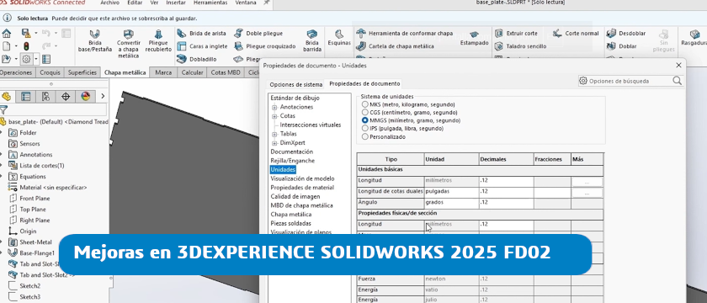The height and width of the screenshot is (303, 707).
Task: Select CGS (centímetro, gramo, segundo) option
Action: (x=365, y=112)
